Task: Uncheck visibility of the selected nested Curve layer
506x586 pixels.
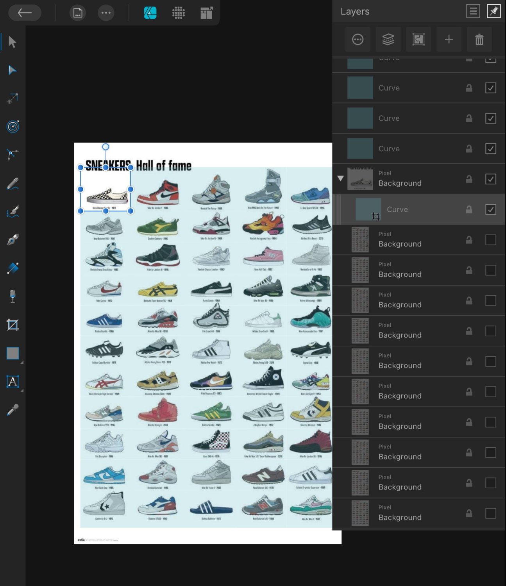Action: [x=490, y=209]
